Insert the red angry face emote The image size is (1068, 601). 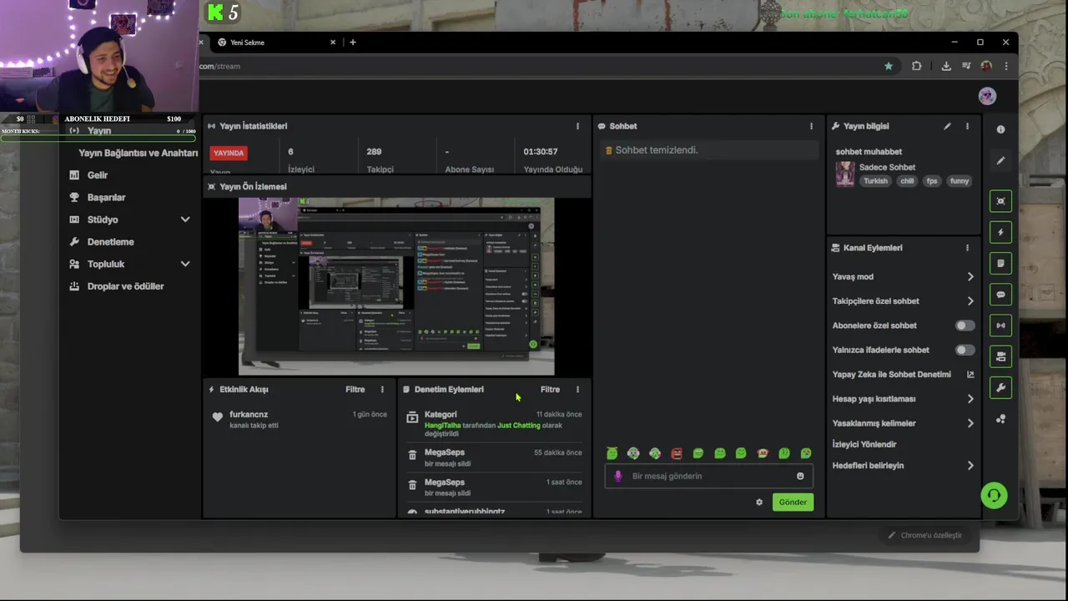point(677,453)
